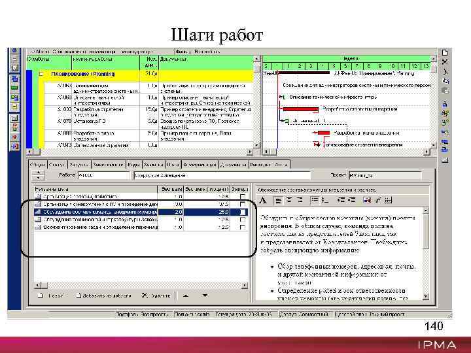Screen dimensions: 471x353
Task: Click activity table vertical scrollbar down arrow
Action: [256, 145]
